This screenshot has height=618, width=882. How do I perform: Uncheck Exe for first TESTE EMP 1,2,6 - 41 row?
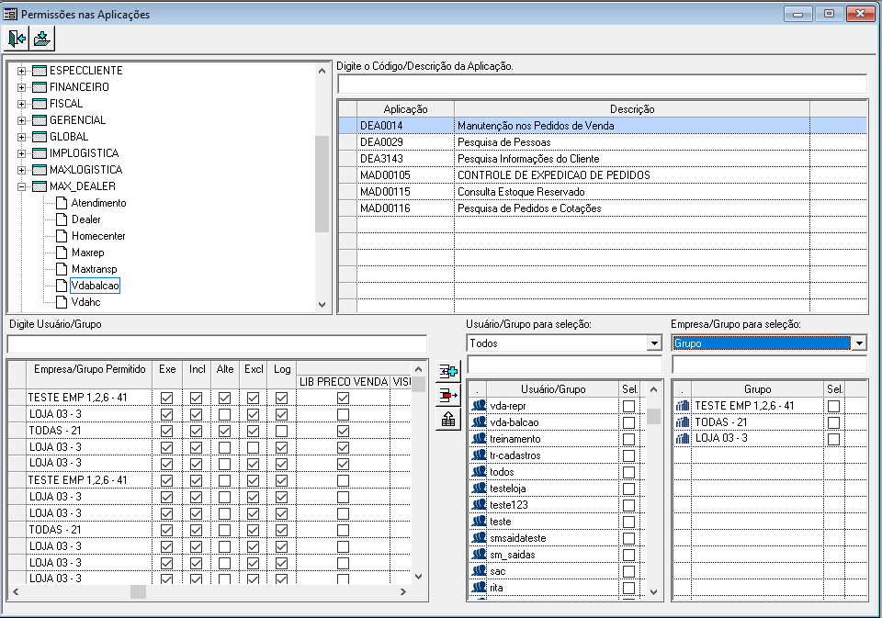(x=166, y=398)
